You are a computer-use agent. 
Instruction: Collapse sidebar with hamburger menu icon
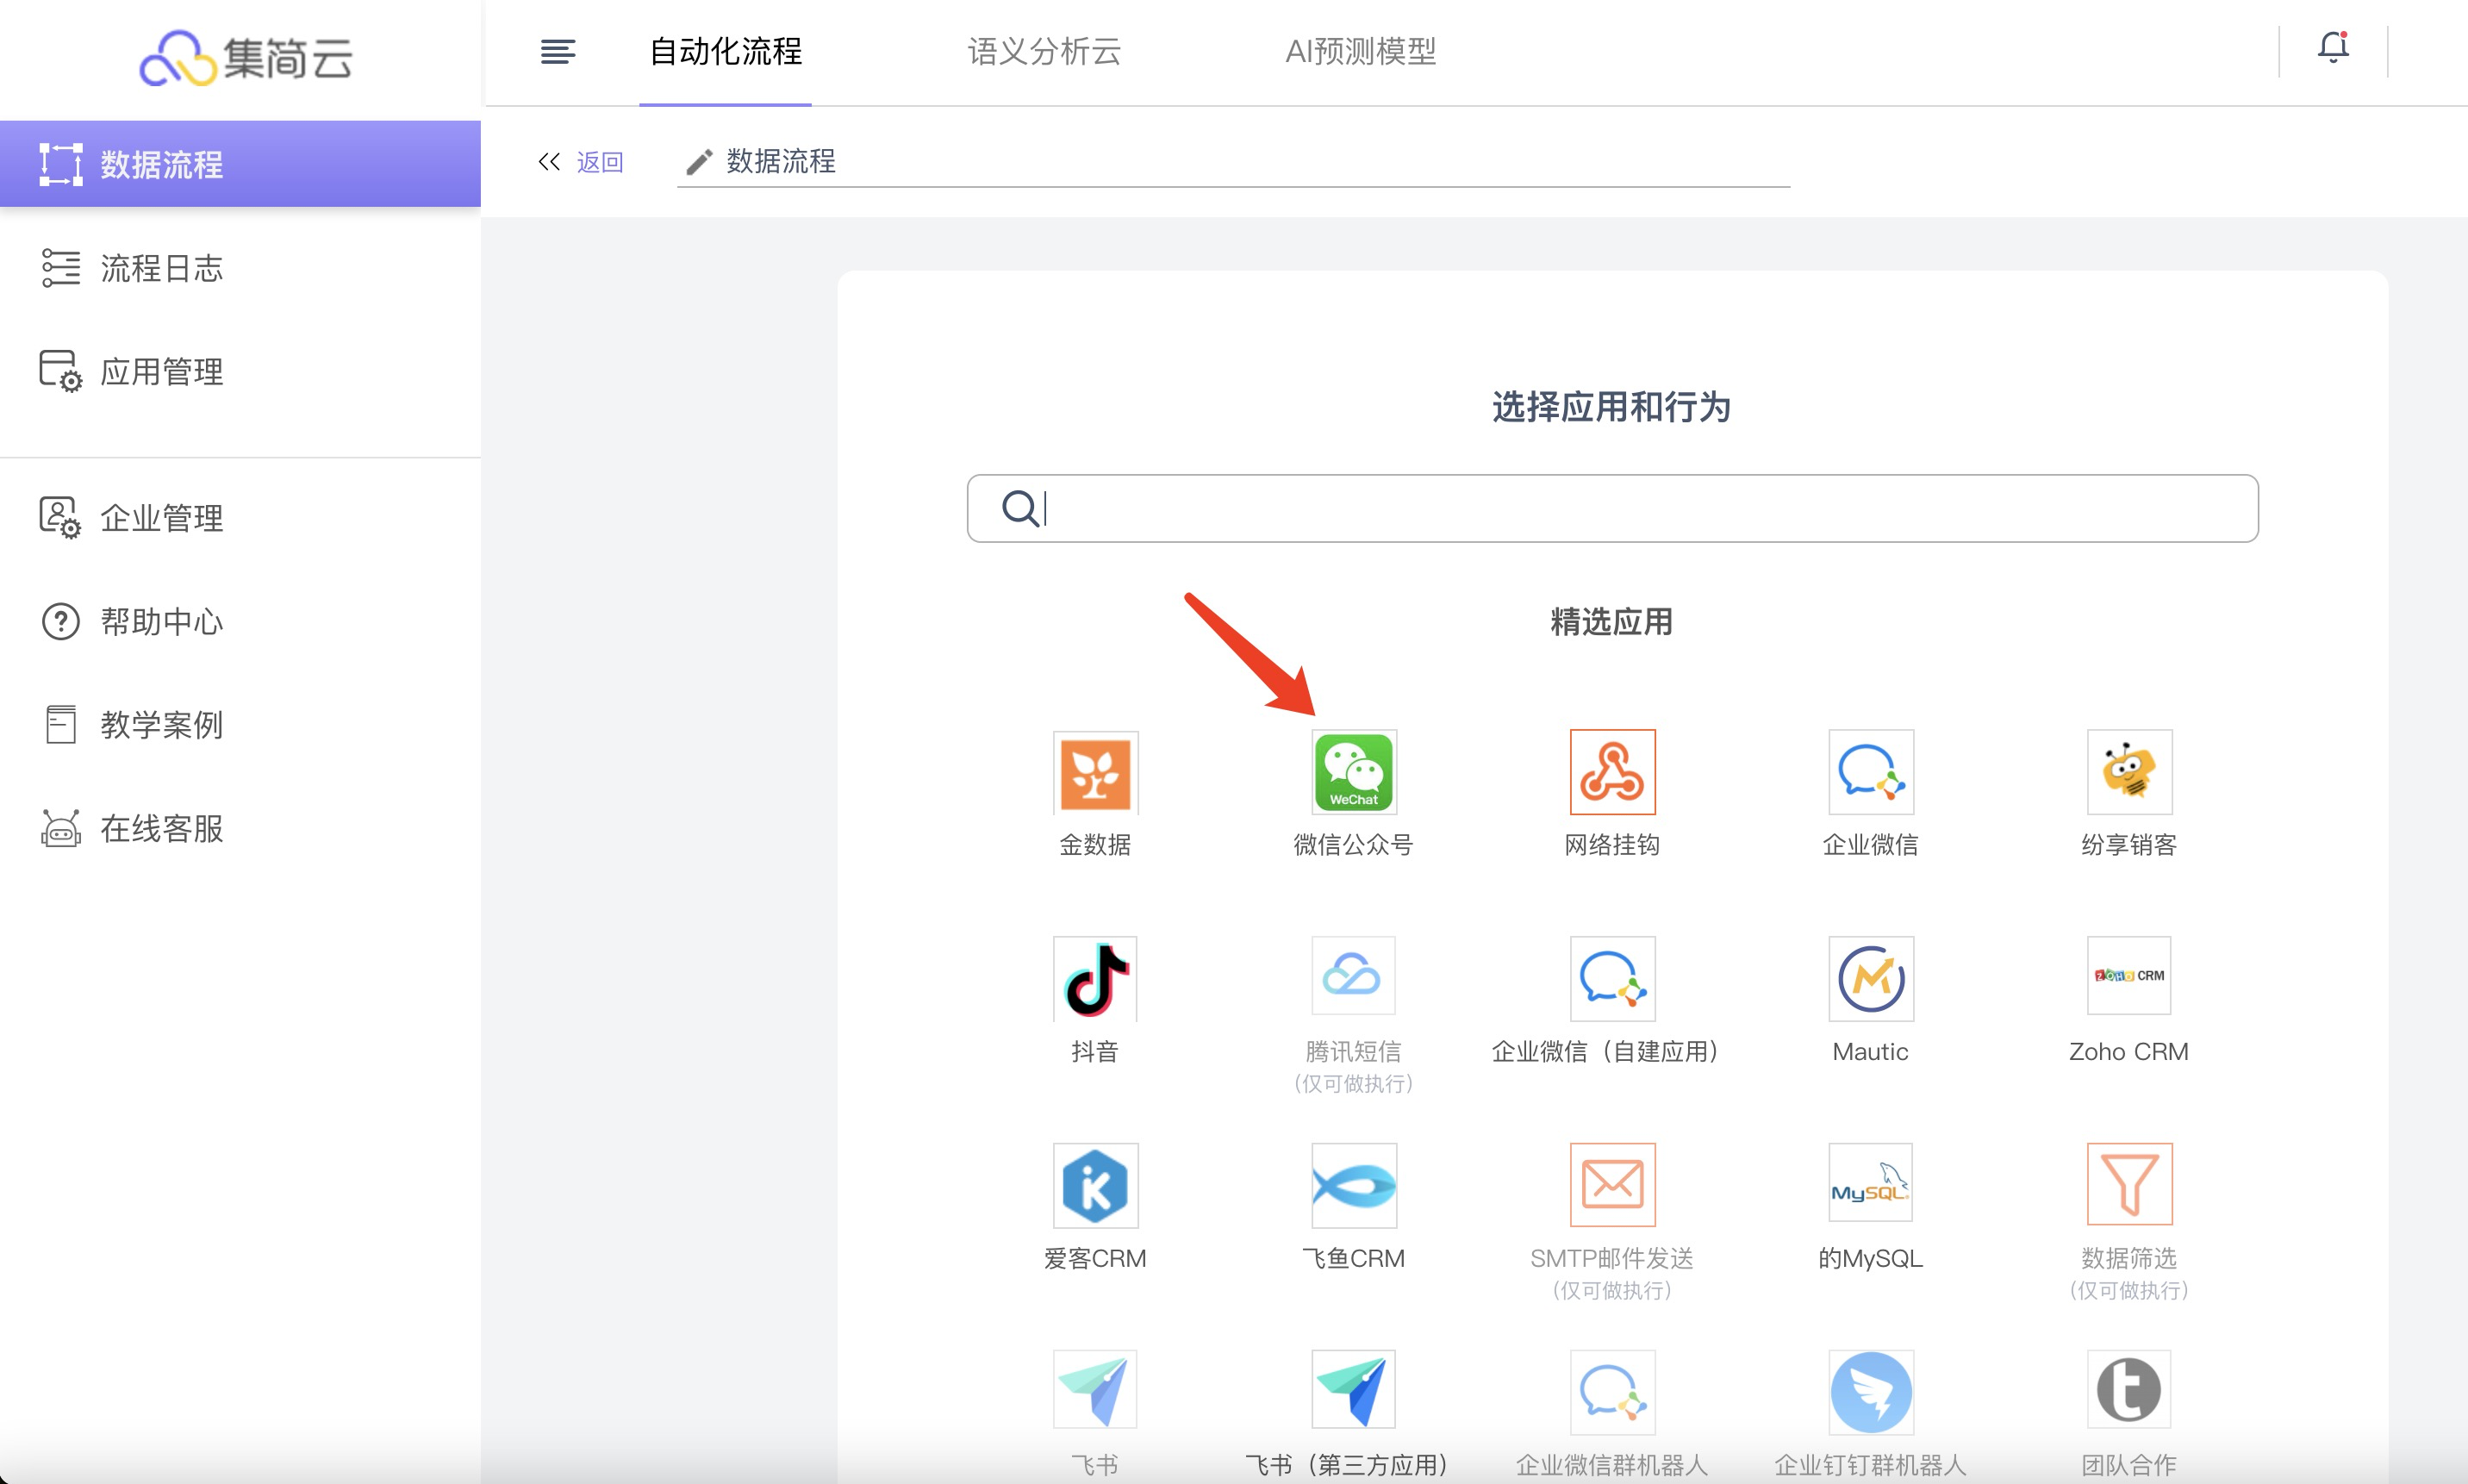(557, 52)
